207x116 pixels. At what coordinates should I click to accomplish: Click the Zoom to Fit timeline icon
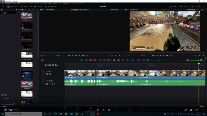tap(139, 60)
